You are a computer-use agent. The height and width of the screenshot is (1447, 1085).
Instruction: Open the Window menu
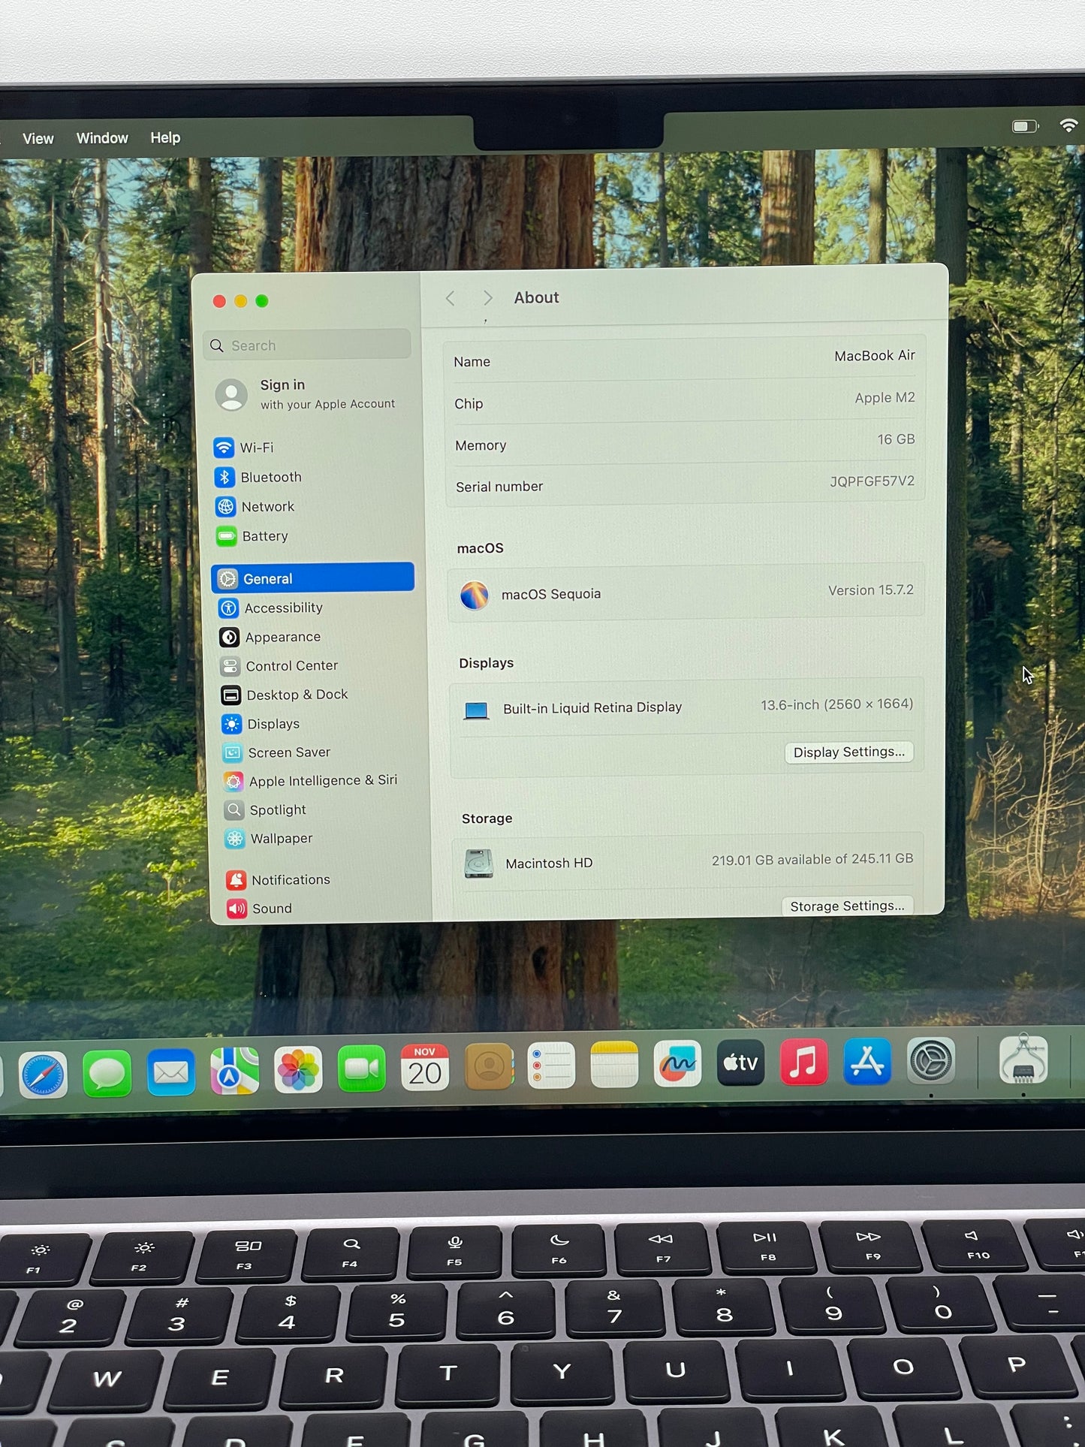tap(102, 138)
